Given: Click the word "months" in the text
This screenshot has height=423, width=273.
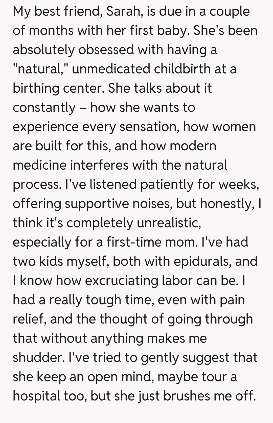Looking at the screenshot, I should (51, 31).
